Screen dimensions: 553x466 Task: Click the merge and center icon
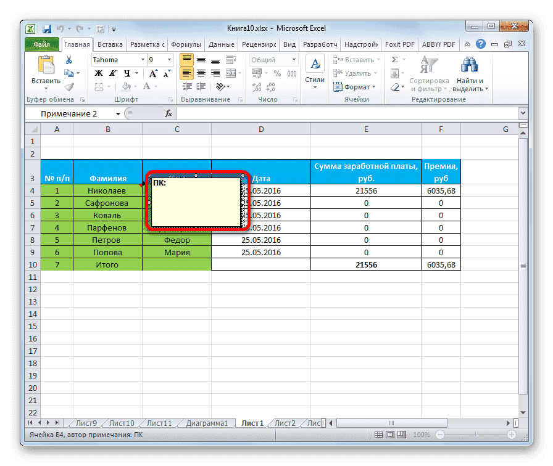(230, 73)
